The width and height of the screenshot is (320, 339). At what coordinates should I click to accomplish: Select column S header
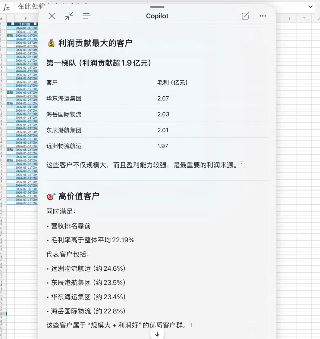tap(289, 19)
